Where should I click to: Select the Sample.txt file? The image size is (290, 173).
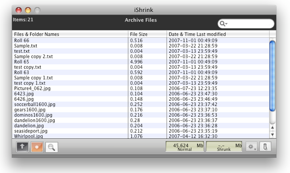(141, 46)
